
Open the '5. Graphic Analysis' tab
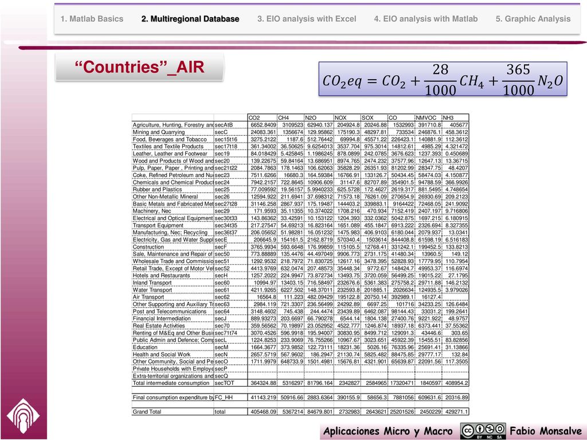pos(533,19)
